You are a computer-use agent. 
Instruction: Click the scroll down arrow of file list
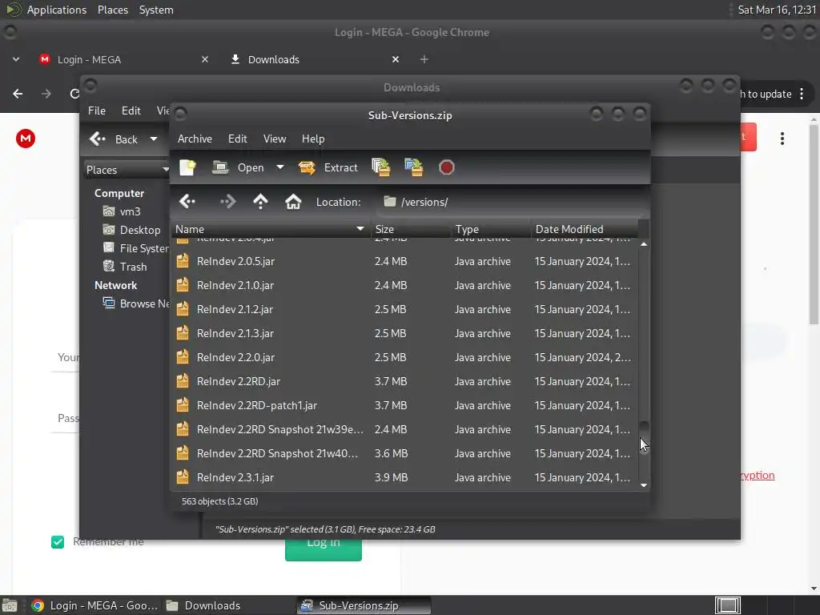(644, 485)
